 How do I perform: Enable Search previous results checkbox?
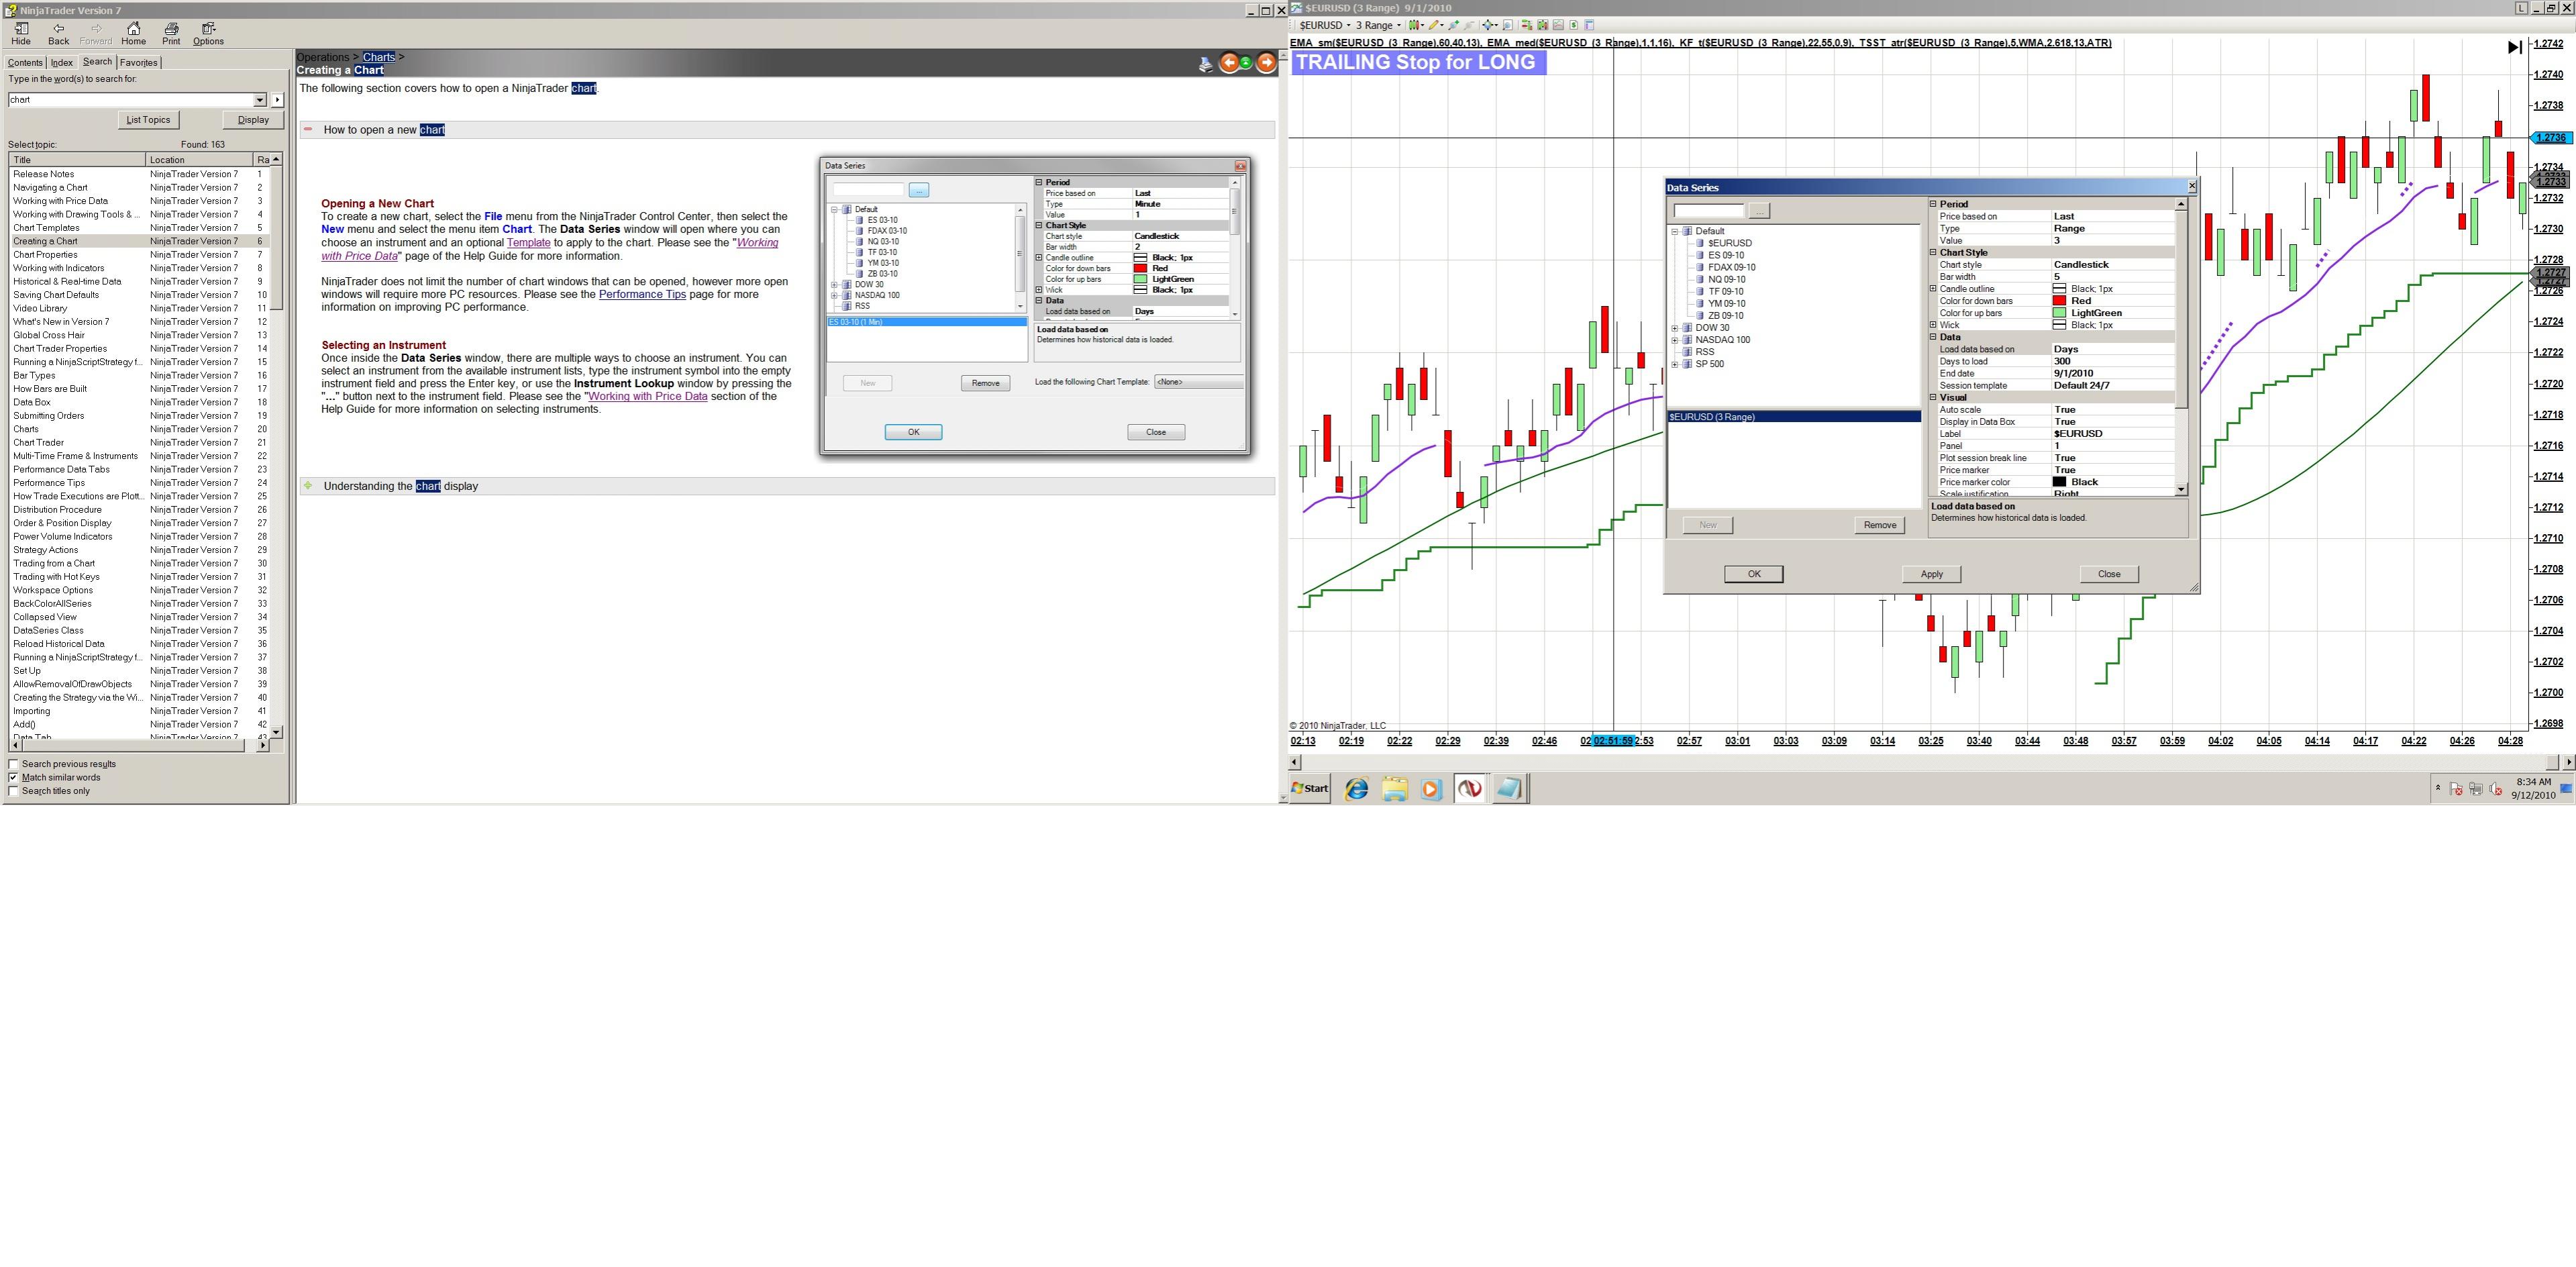[x=14, y=764]
